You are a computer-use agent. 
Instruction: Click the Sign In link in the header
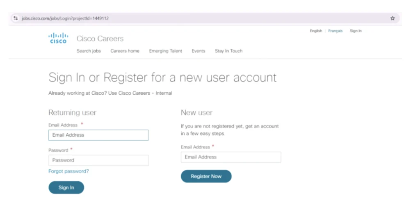pos(356,31)
